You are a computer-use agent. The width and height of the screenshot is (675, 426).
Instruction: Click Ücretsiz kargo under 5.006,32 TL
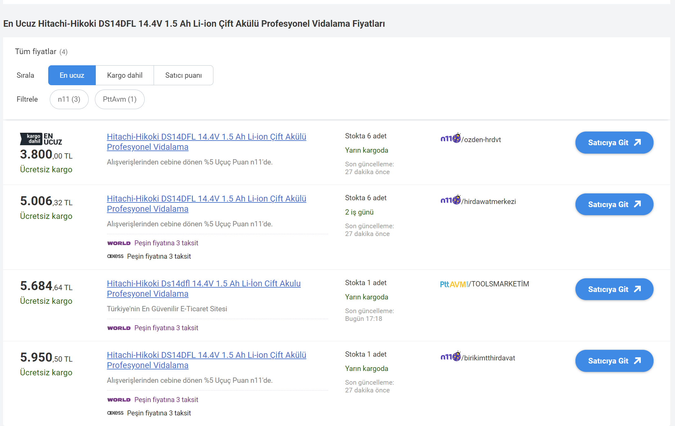coord(46,216)
